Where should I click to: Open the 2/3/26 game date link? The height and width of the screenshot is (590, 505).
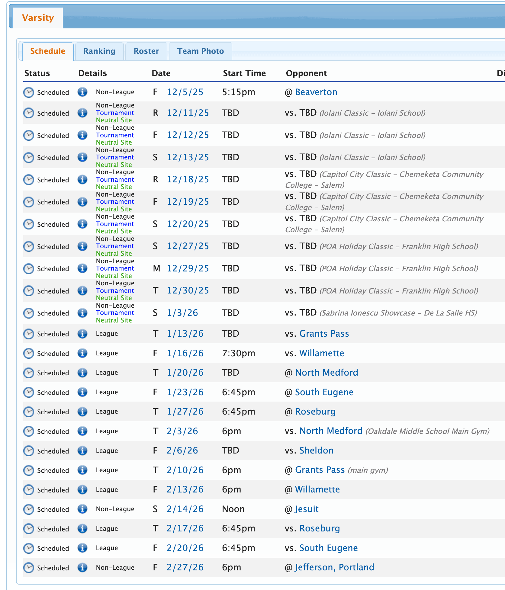point(182,431)
